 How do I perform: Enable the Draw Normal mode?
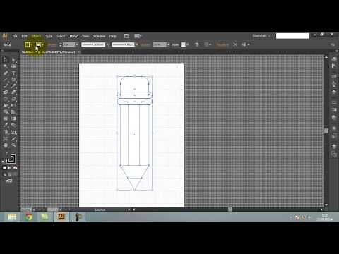pos(5,174)
